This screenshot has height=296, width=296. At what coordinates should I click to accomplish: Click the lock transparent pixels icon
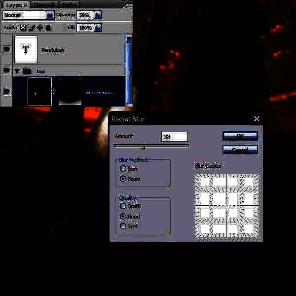(23, 28)
